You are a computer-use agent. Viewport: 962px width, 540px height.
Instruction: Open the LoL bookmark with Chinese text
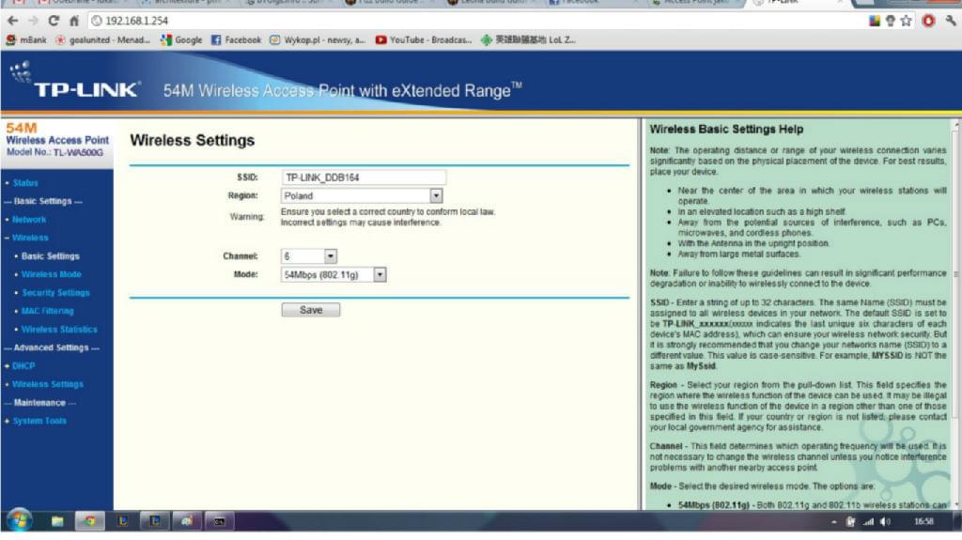tap(528, 39)
